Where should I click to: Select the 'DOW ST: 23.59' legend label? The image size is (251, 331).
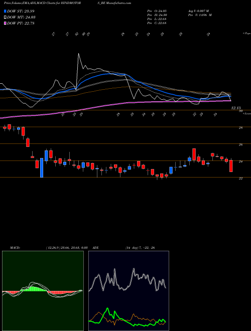(21, 12)
